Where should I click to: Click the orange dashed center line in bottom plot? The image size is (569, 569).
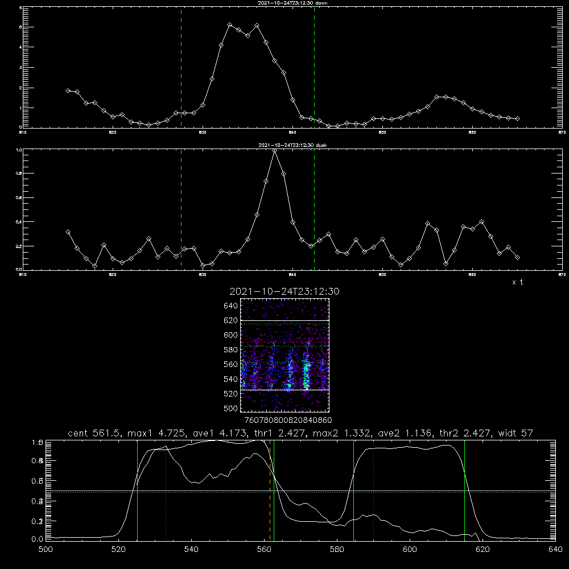click(270, 490)
